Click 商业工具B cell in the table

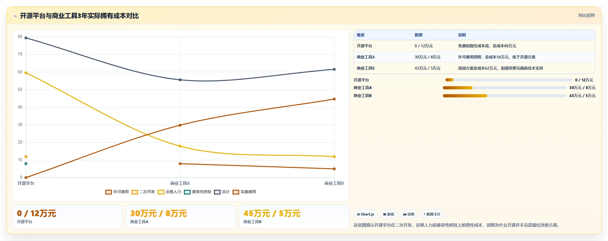[x=366, y=68]
